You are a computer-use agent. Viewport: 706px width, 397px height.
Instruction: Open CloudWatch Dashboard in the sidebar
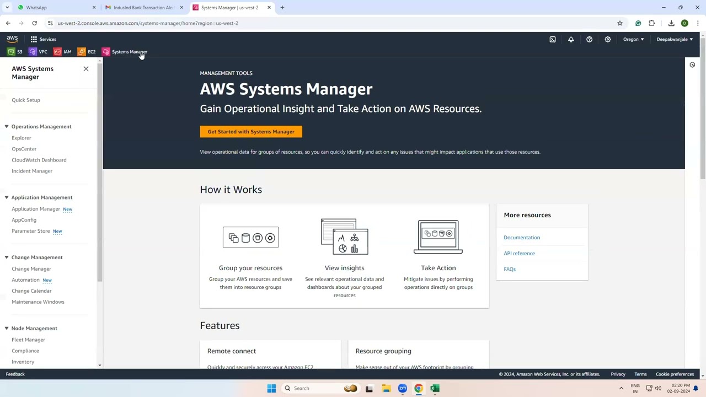[x=39, y=160]
